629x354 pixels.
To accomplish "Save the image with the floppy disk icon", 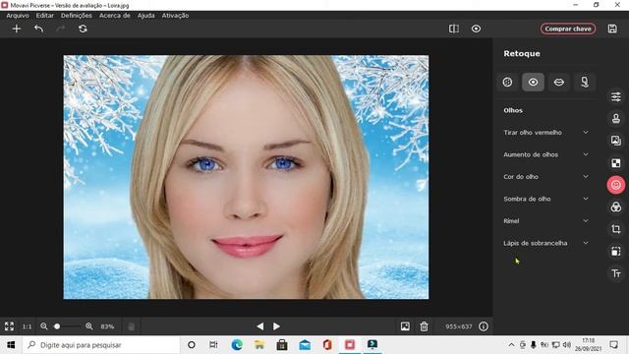I will 612,29.
